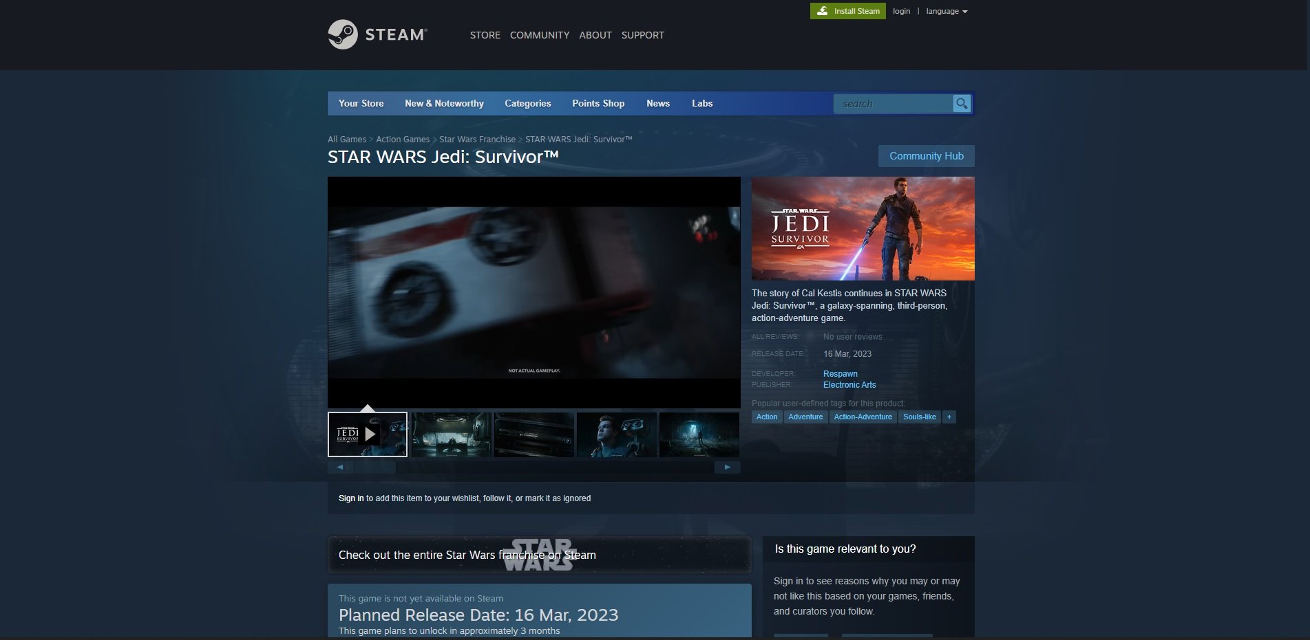Open the Points Shop tab

[x=598, y=103]
